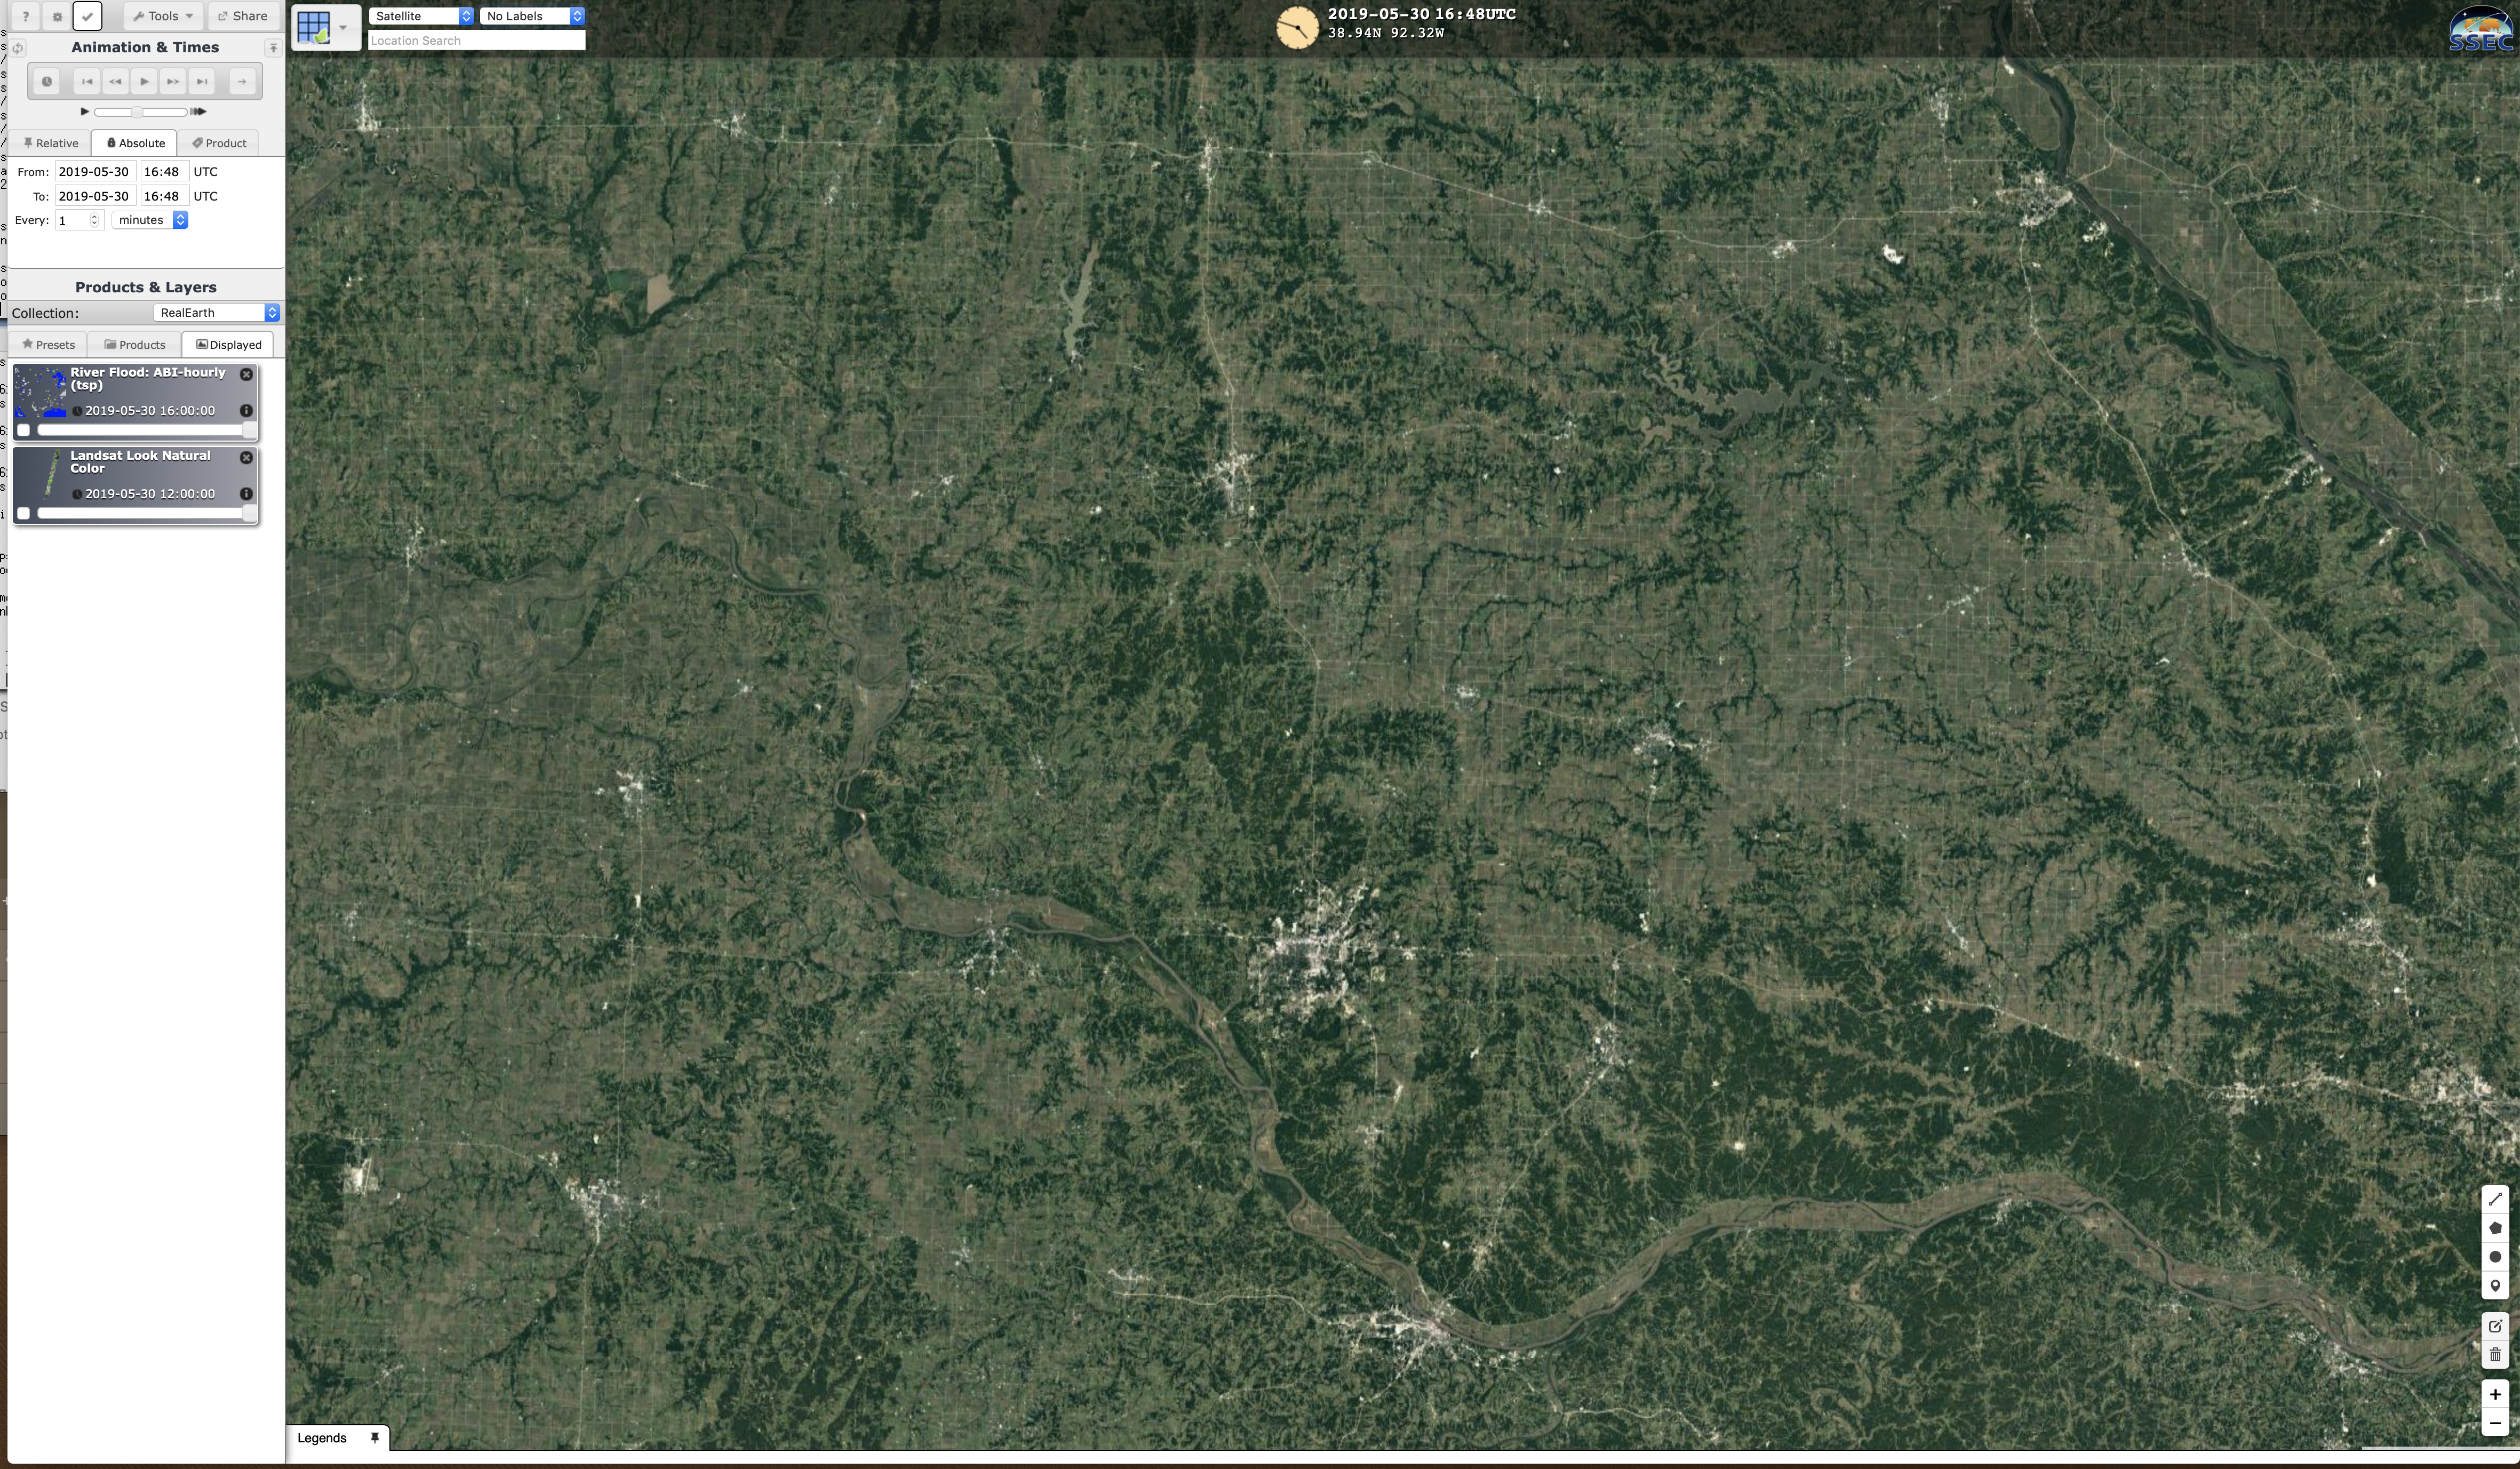Image resolution: width=2520 pixels, height=1469 pixels.
Task: Click the SSEC logo
Action: coord(2481,30)
